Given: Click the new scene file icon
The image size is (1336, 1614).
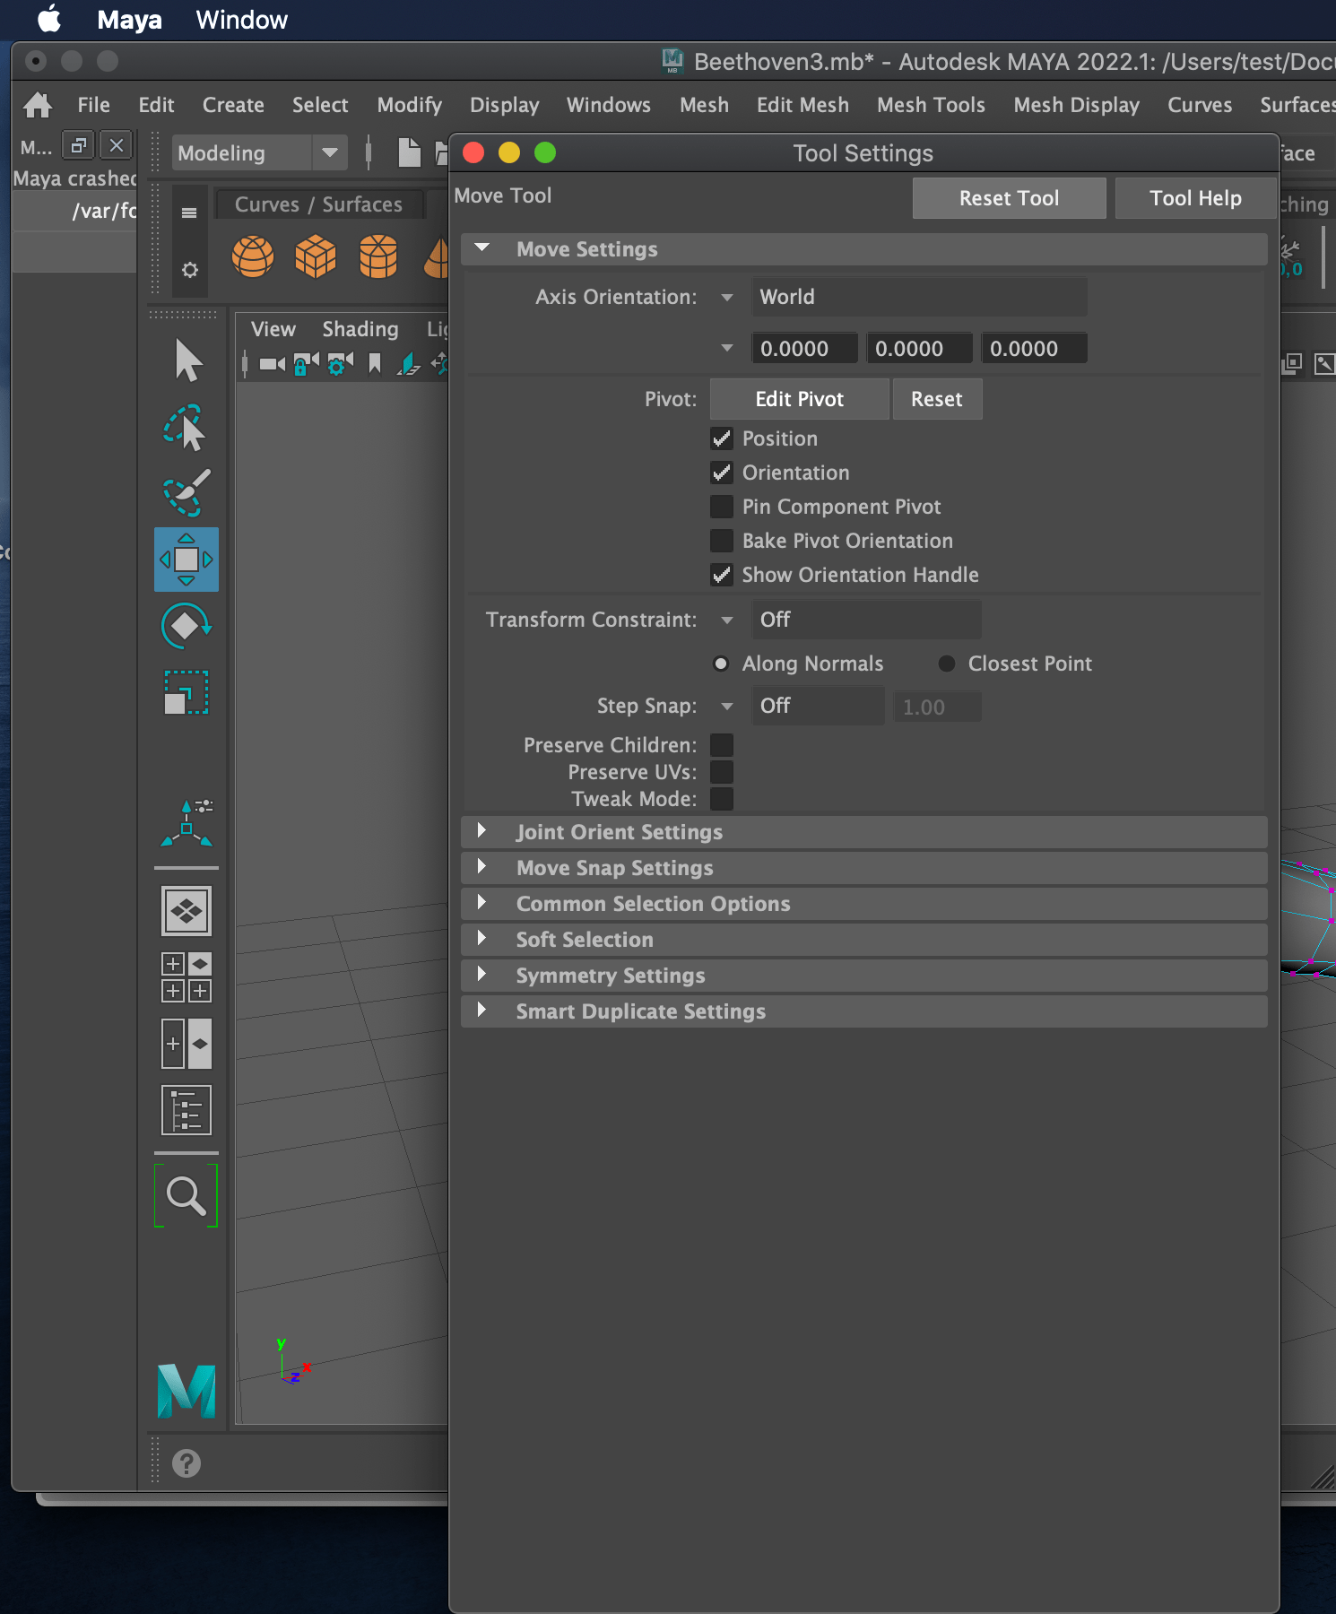Looking at the screenshot, I should click(409, 152).
